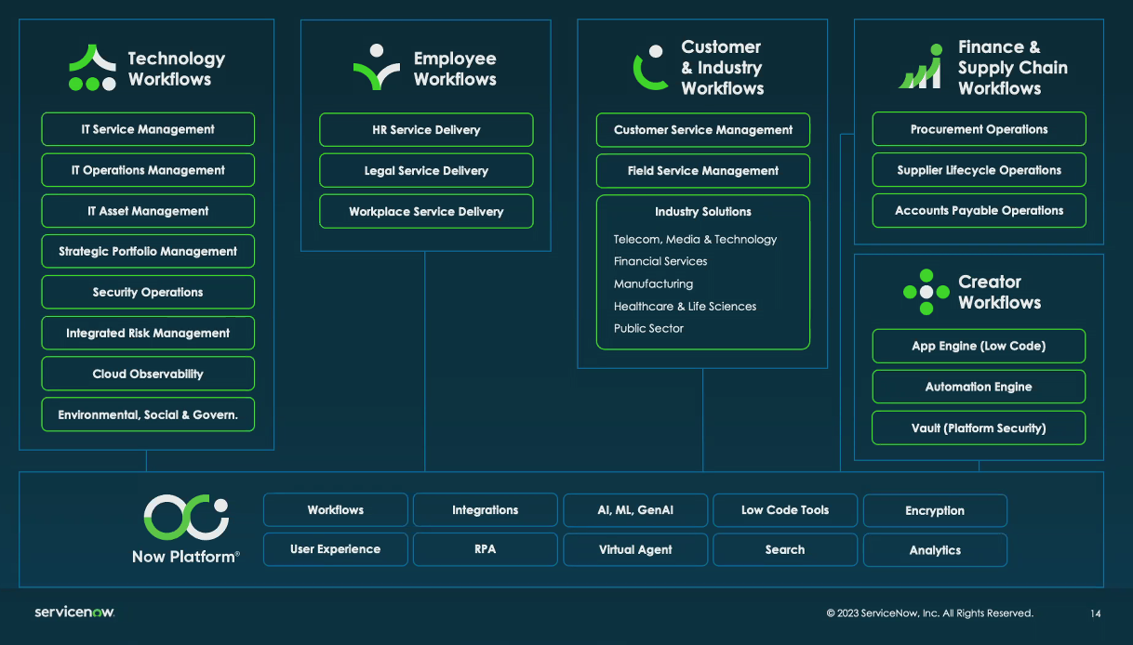Select App Engine (Low Code)
This screenshot has height=645, width=1133.
tap(979, 346)
